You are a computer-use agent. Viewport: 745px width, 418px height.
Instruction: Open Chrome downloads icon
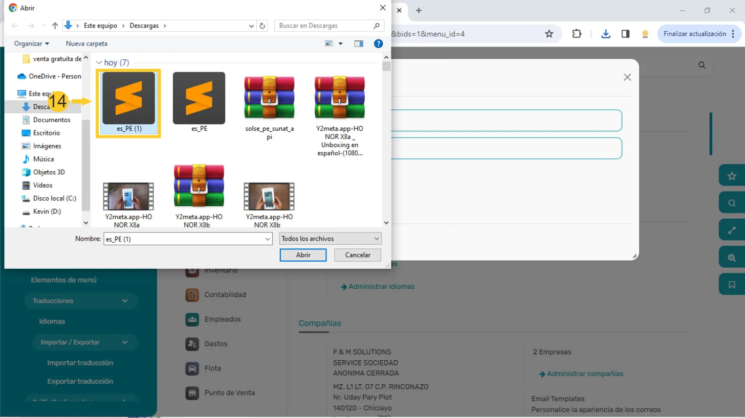pyautogui.click(x=606, y=34)
